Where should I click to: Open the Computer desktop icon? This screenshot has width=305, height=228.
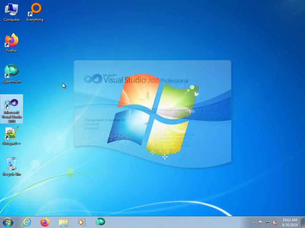pyautogui.click(x=12, y=12)
